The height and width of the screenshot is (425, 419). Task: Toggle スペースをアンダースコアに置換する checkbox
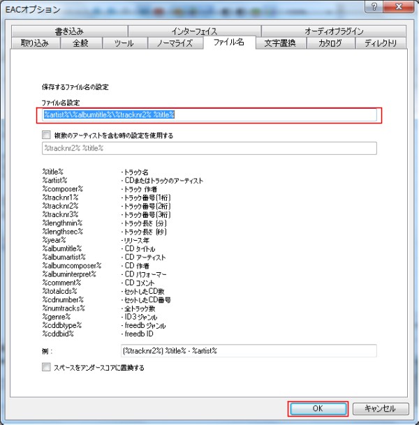[47, 367]
